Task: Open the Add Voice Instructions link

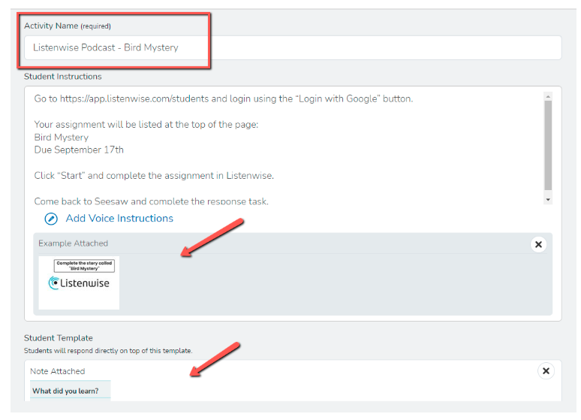Action: pos(119,218)
